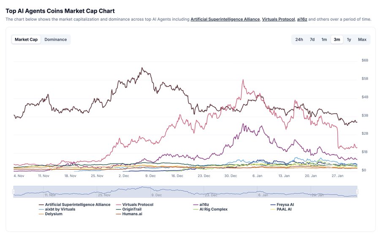
Task: Show the Max time range
Action: [362, 40]
